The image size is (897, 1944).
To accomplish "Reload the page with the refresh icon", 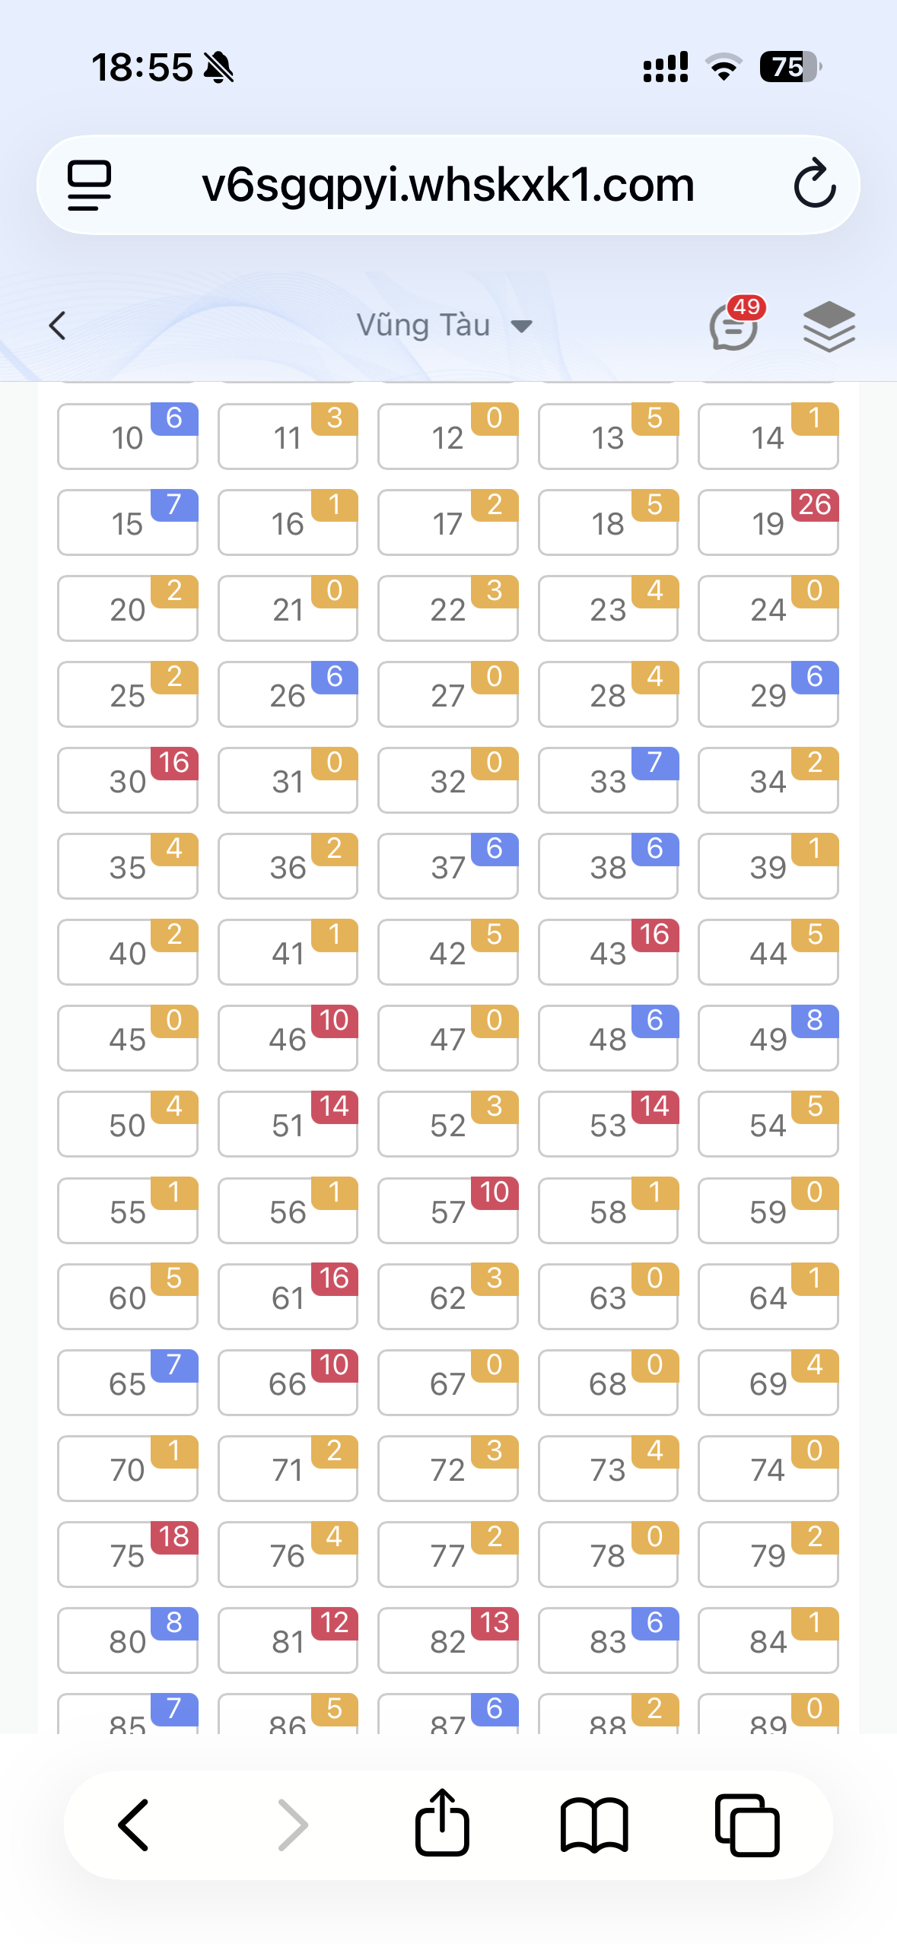I will (x=815, y=183).
